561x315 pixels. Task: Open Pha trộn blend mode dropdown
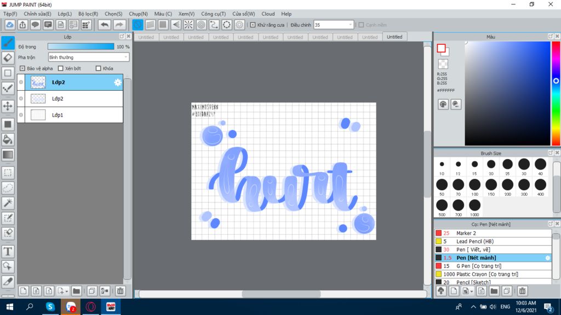coord(88,57)
